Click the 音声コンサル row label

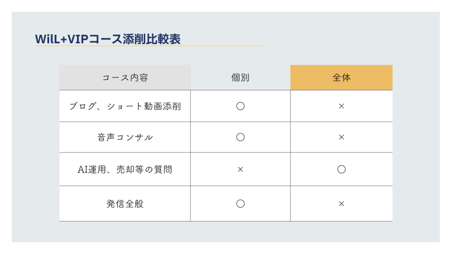click(x=125, y=137)
